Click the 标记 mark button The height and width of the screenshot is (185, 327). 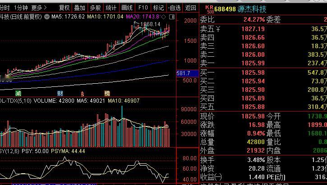point(158,8)
